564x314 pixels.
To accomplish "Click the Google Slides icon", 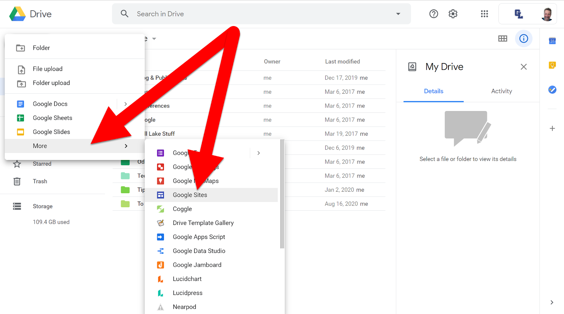I will pos(21,132).
